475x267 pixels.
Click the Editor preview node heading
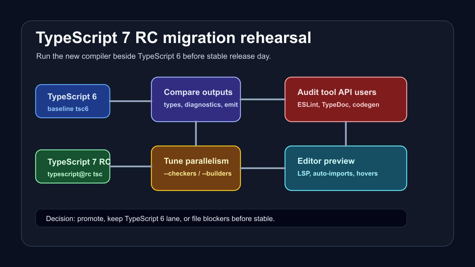pyautogui.click(x=326, y=161)
